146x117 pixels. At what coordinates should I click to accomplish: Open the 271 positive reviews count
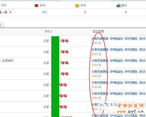(x=44, y=12)
